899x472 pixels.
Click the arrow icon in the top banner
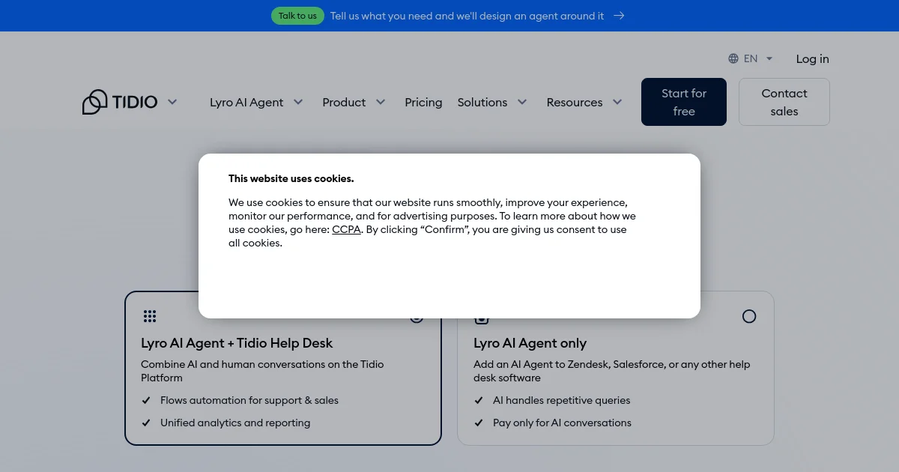click(x=619, y=16)
